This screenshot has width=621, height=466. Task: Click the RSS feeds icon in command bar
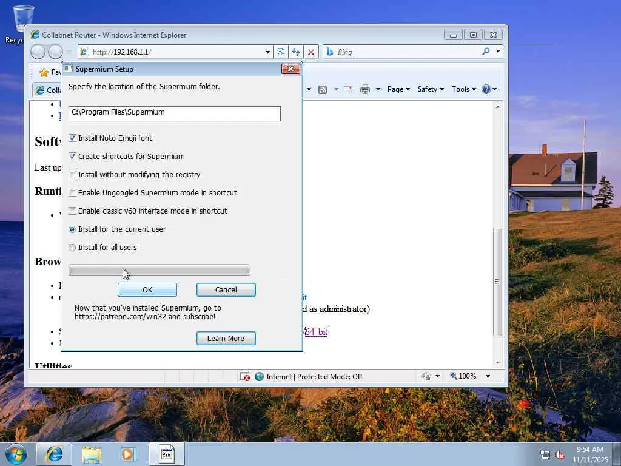pos(323,90)
